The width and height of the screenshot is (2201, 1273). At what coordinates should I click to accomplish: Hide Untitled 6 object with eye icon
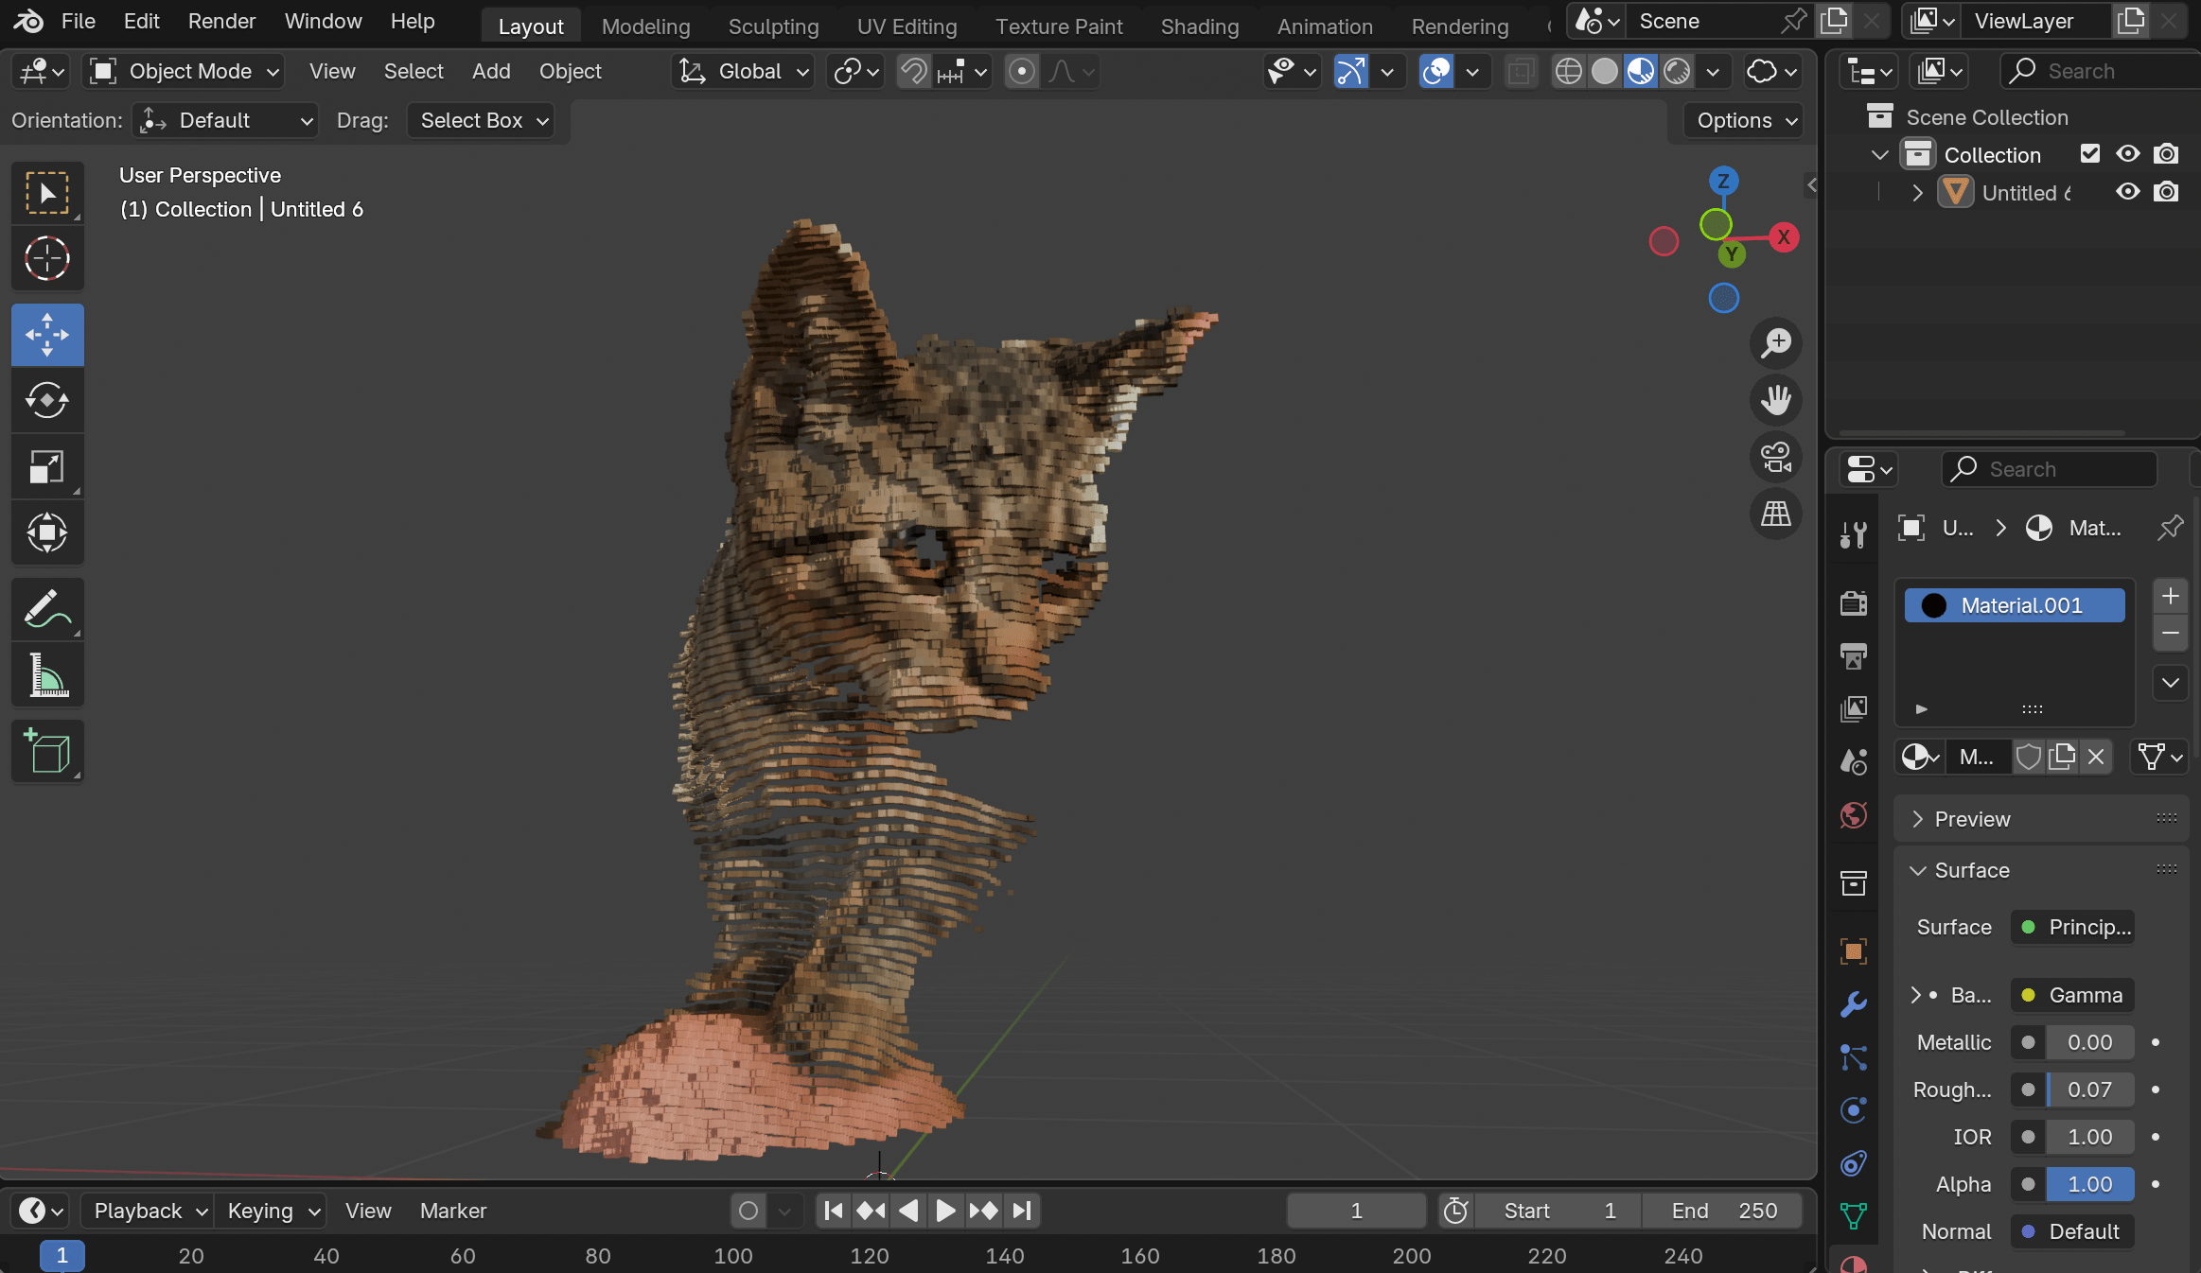[x=2128, y=192]
